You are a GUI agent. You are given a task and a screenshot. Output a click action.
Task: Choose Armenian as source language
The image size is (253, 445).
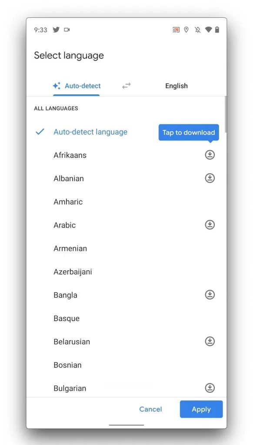[x=126, y=248]
